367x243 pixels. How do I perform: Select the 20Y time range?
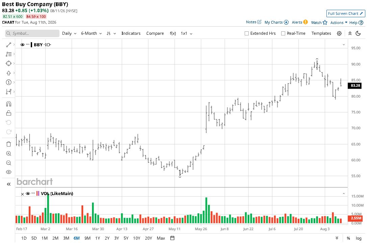point(148,238)
